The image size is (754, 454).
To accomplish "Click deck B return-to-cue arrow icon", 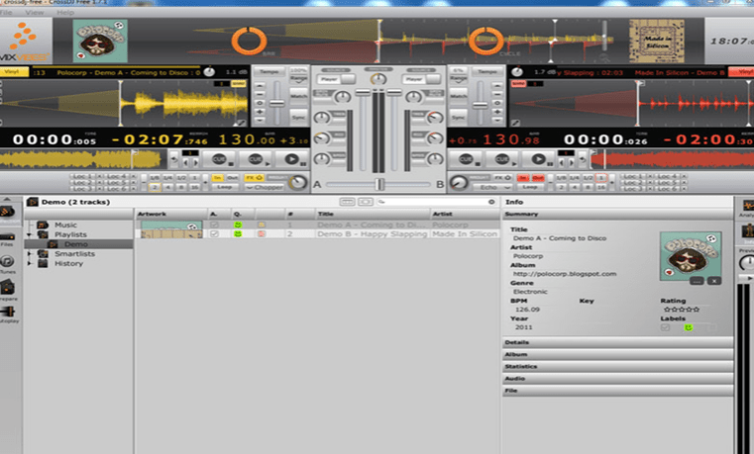I will tap(582, 159).
